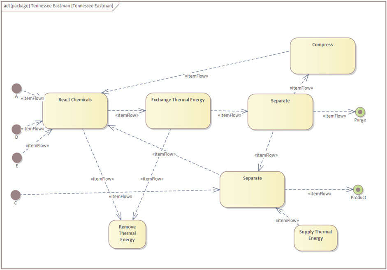
Task: Click the 'C' text label under its node
Action: [16, 203]
